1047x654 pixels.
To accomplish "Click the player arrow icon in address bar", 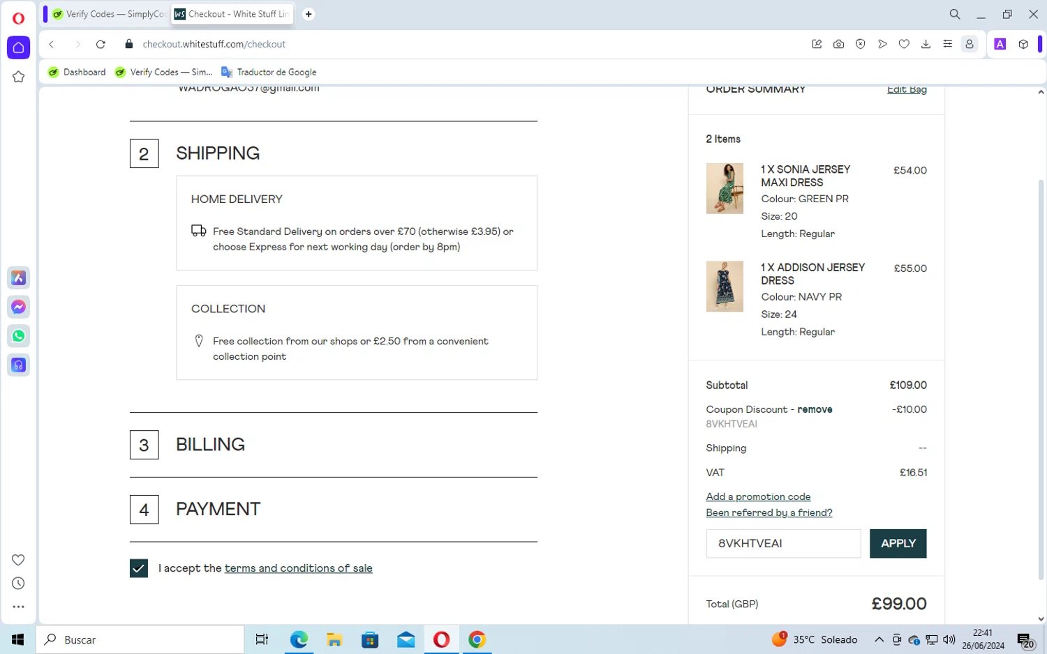I will 882,44.
